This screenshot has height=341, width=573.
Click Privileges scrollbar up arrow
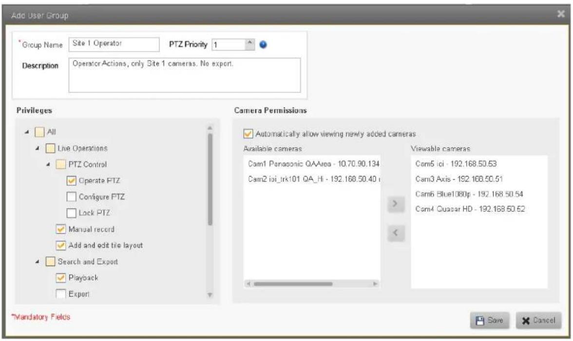click(210, 128)
